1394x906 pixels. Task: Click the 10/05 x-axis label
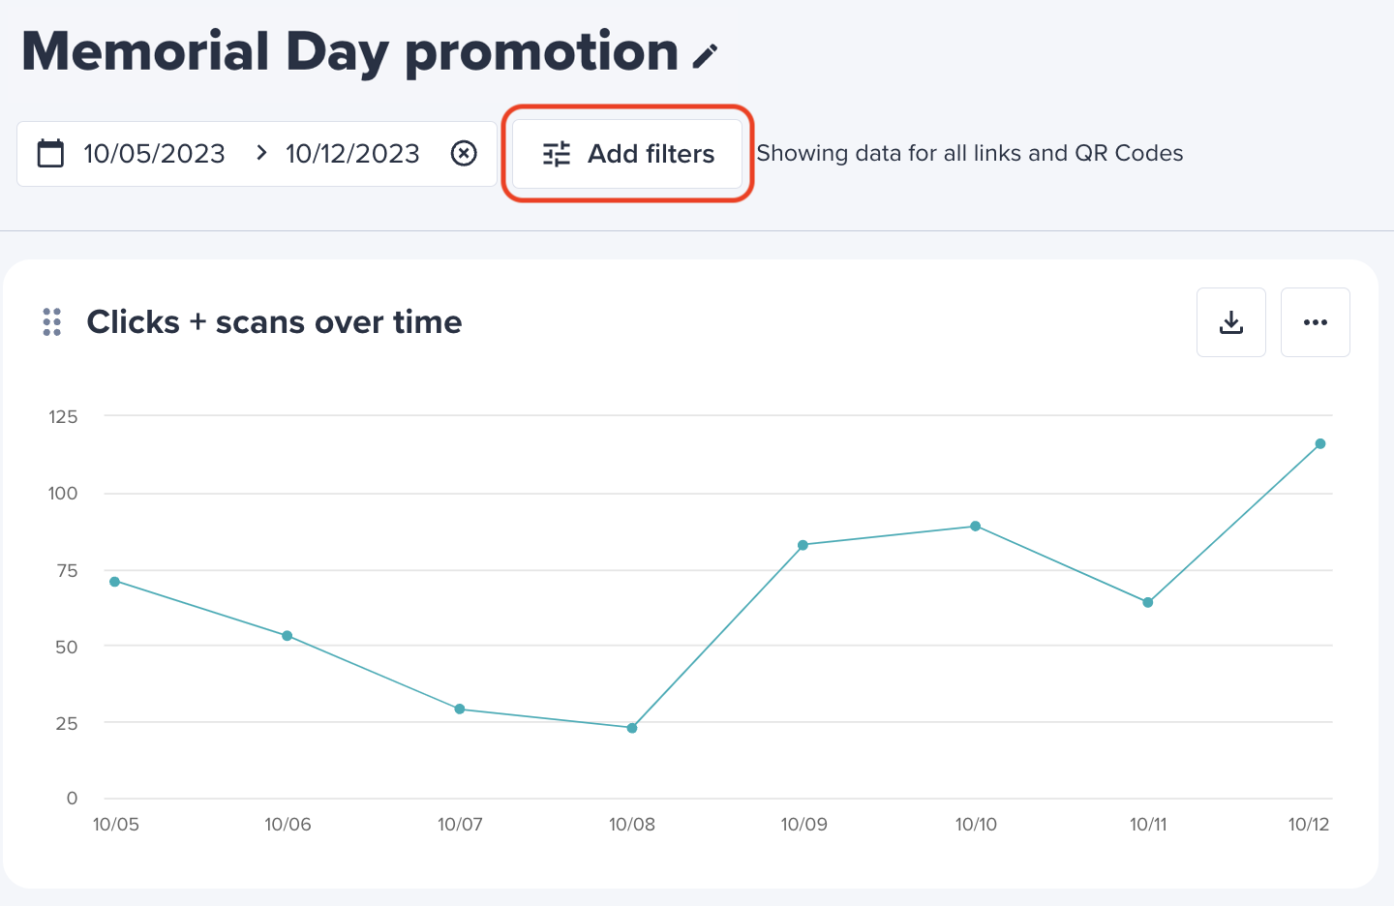pyautogui.click(x=116, y=825)
